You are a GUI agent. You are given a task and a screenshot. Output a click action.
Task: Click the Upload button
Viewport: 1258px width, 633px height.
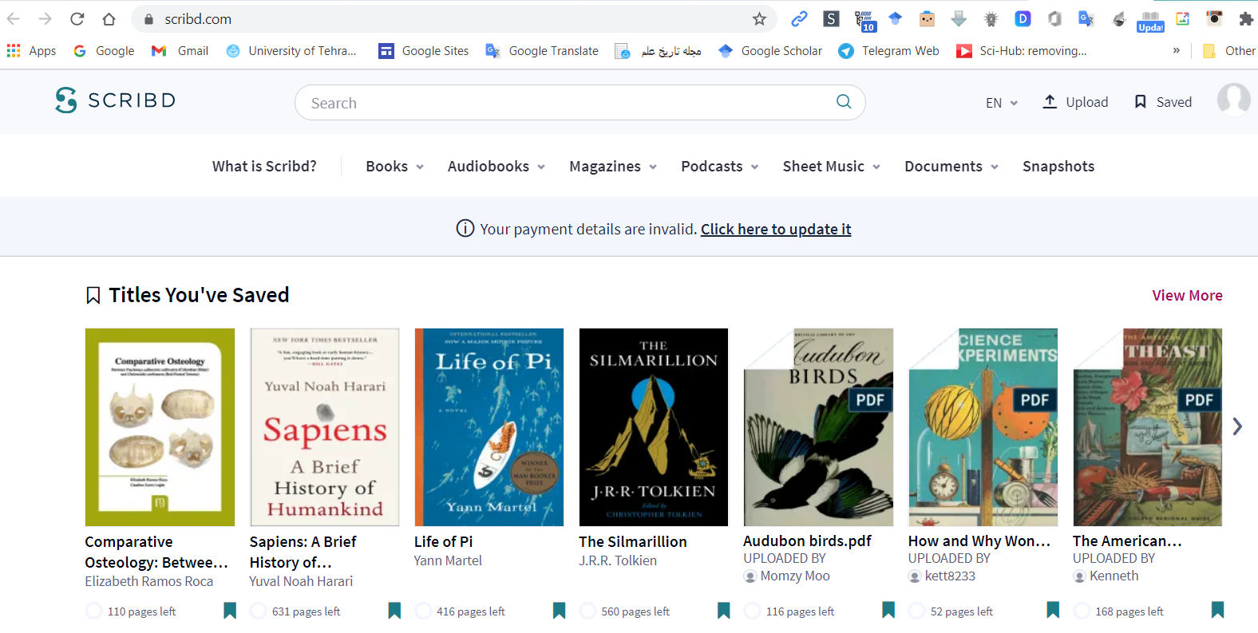click(x=1075, y=102)
